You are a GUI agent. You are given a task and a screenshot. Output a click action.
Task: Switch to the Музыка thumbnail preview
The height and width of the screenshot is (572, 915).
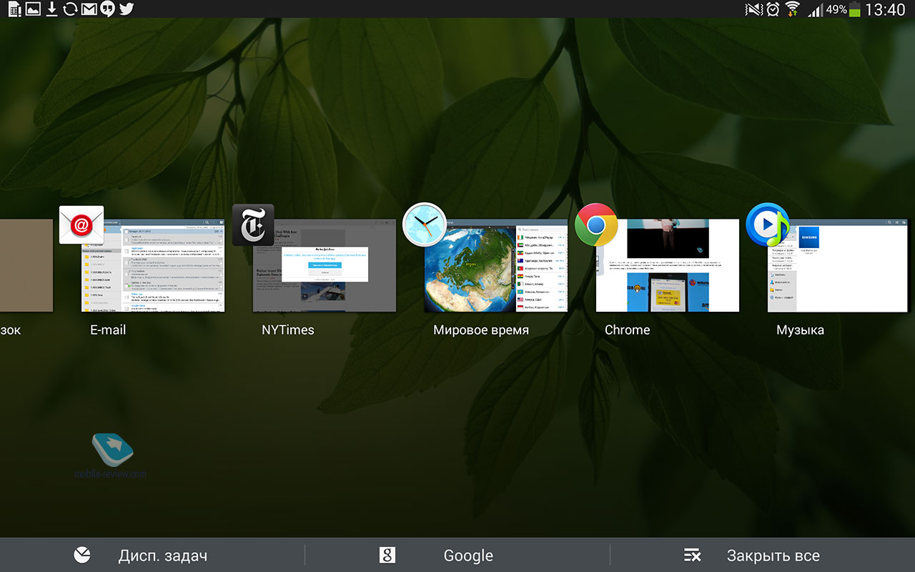coord(838,265)
